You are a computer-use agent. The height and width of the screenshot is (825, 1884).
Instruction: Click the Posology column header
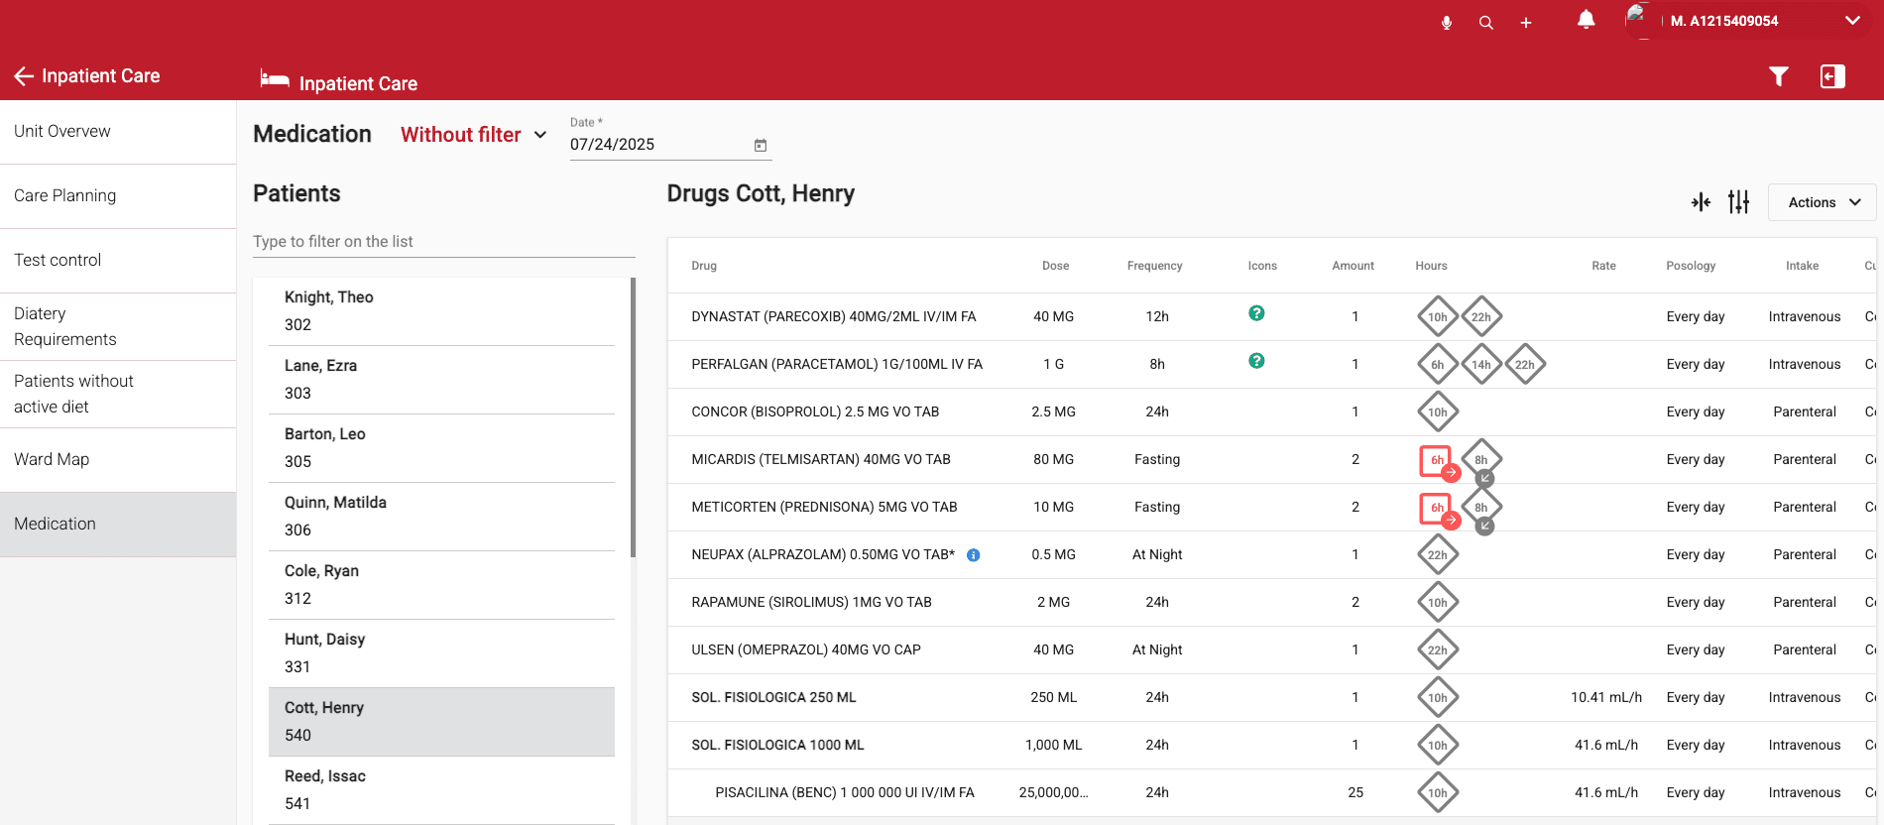pyautogui.click(x=1691, y=266)
